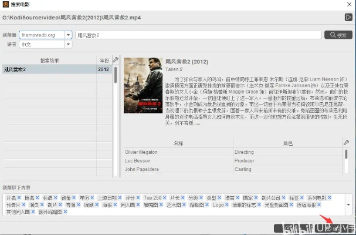Click the movie name search input field

pyautogui.click(x=198, y=35)
